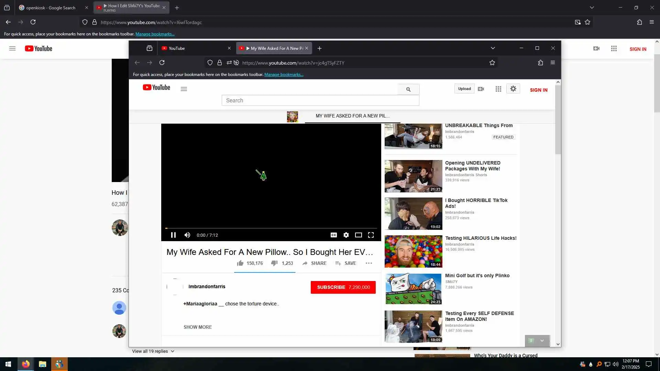
Task: Click the SHARE button
Action: point(314,263)
